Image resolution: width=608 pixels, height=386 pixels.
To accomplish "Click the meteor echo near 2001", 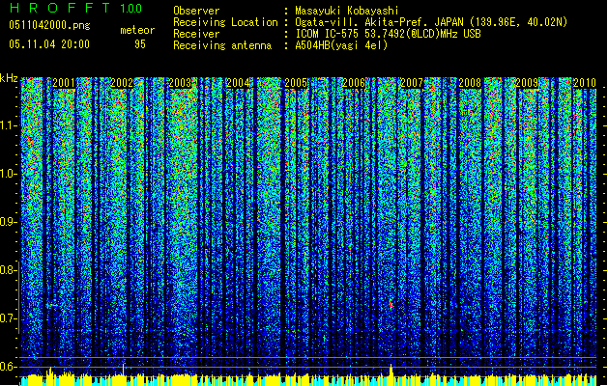I will [x=52, y=305].
